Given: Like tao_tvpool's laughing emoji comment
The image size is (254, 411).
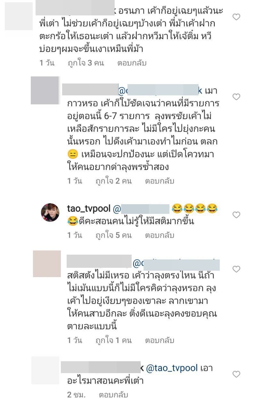Looking at the screenshot, I should tap(236, 215).
